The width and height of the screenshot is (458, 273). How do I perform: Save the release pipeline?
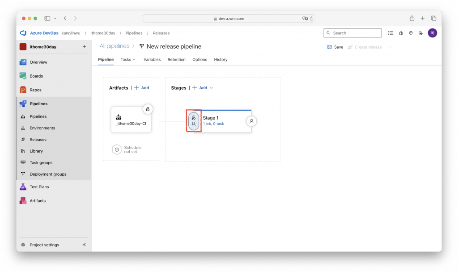point(335,47)
